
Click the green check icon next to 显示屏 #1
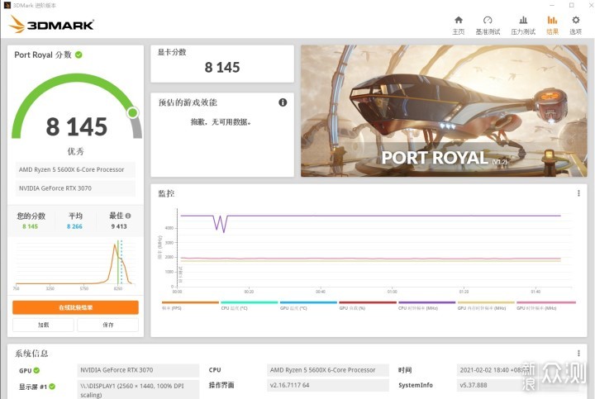52,386
